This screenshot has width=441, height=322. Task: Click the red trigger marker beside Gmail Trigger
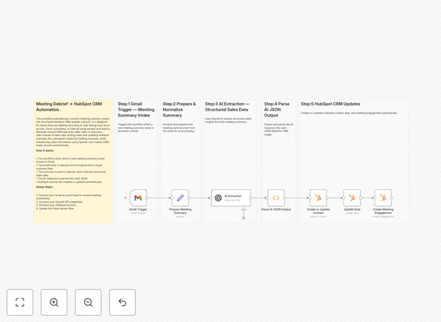point(125,198)
